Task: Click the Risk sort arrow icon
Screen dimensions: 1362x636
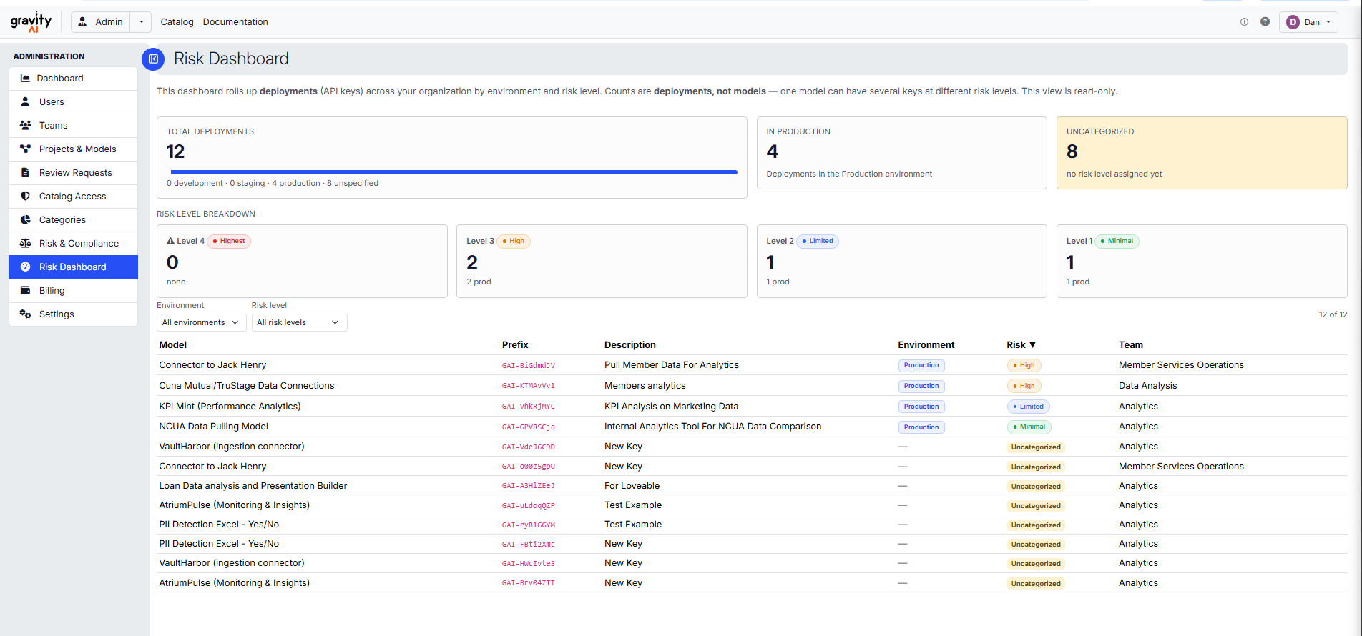Action: (x=1032, y=345)
